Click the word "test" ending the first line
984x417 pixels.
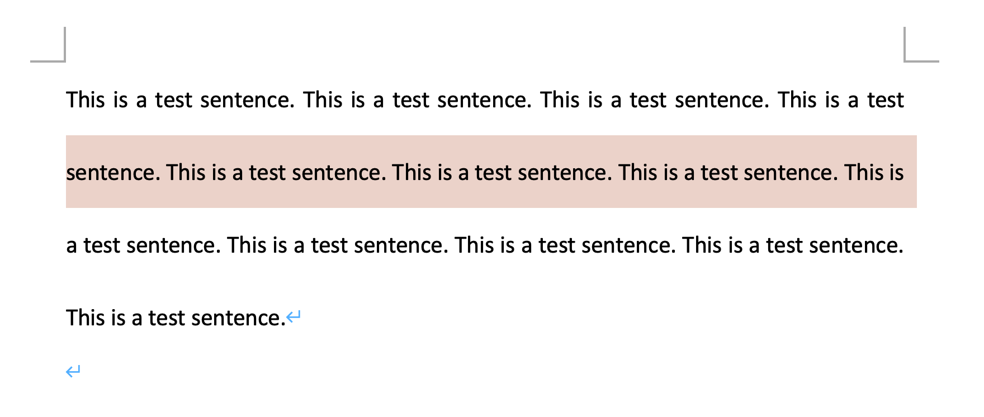886,100
